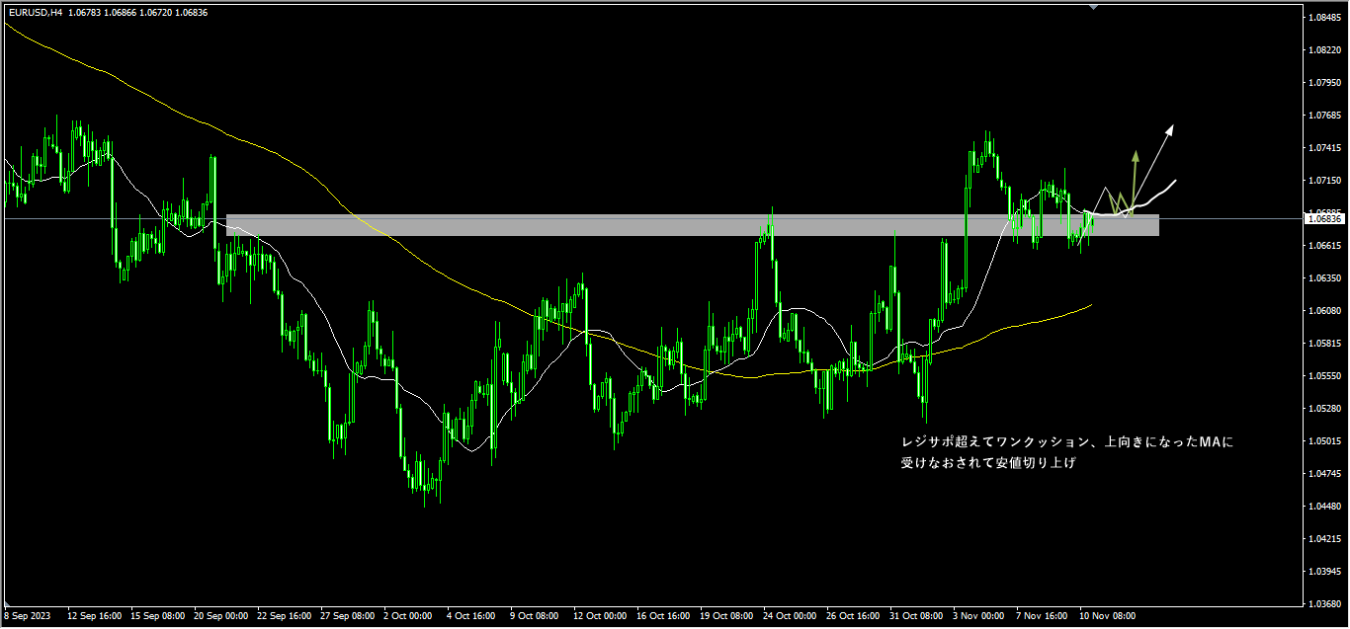1350x629 pixels.
Task: Click the 1.05020 price scale label
Action: point(1321,440)
